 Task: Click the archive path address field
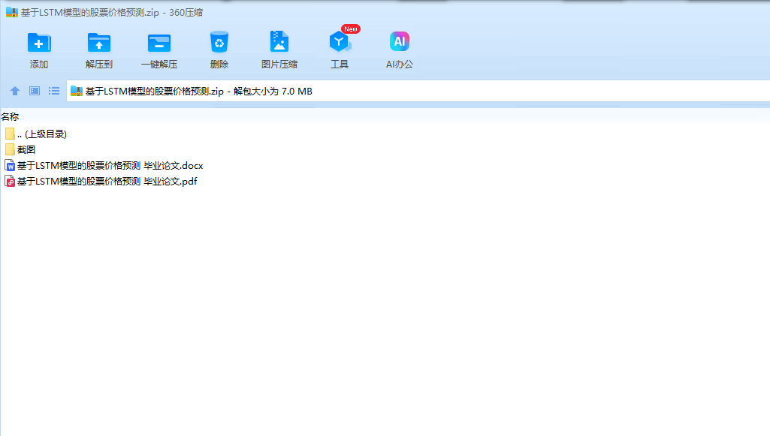[418, 92]
